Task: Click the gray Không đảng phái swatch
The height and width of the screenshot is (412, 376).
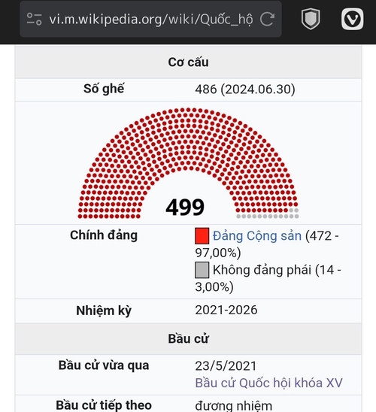Action: point(202,270)
